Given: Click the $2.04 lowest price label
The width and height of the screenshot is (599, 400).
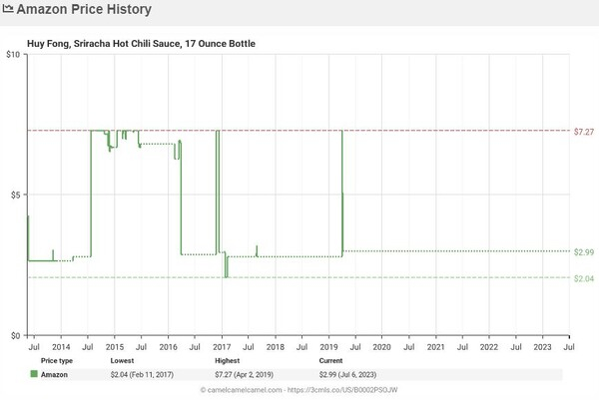Looking at the screenshot, I should click(x=586, y=277).
